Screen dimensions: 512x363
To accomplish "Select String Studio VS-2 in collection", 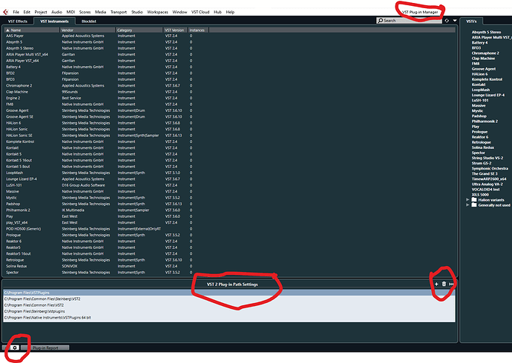I will pyautogui.click(x=488, y=158).
